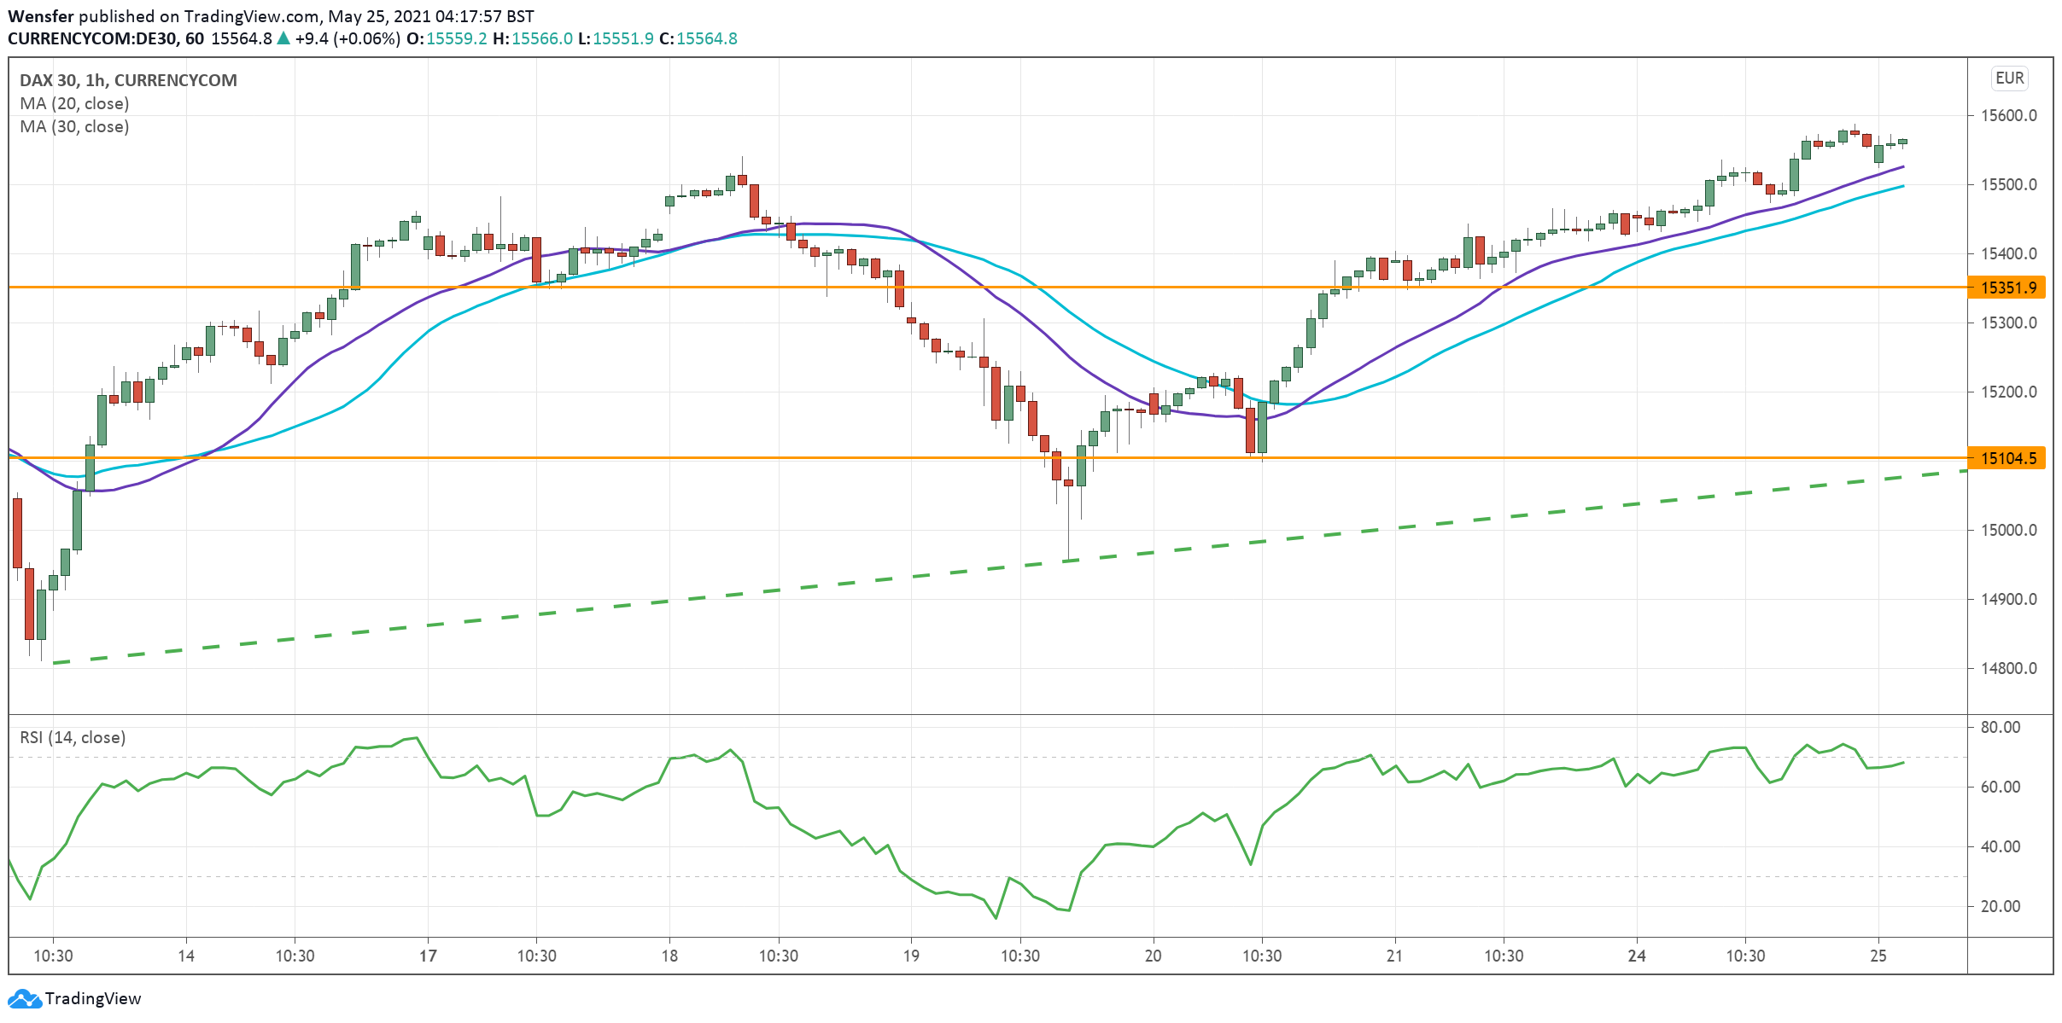Image resolution: width=2062 pixels, height=1023 pixels.
Task: Click the 14800.0 price axis label
Action: pyautogui.click(x=2008, y=668)
